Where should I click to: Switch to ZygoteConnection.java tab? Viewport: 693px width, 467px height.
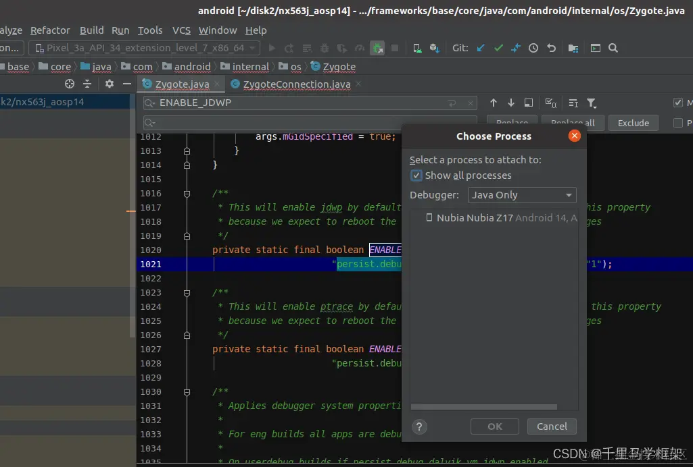coord(297,84)
